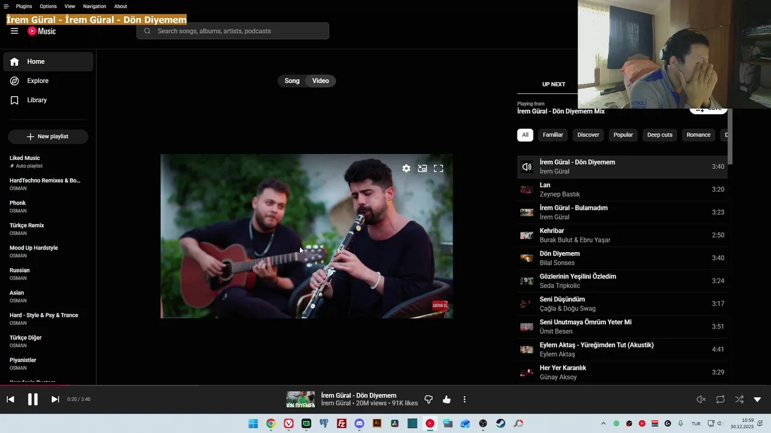Open the Liked Music playlist

(x=48, y=162)
